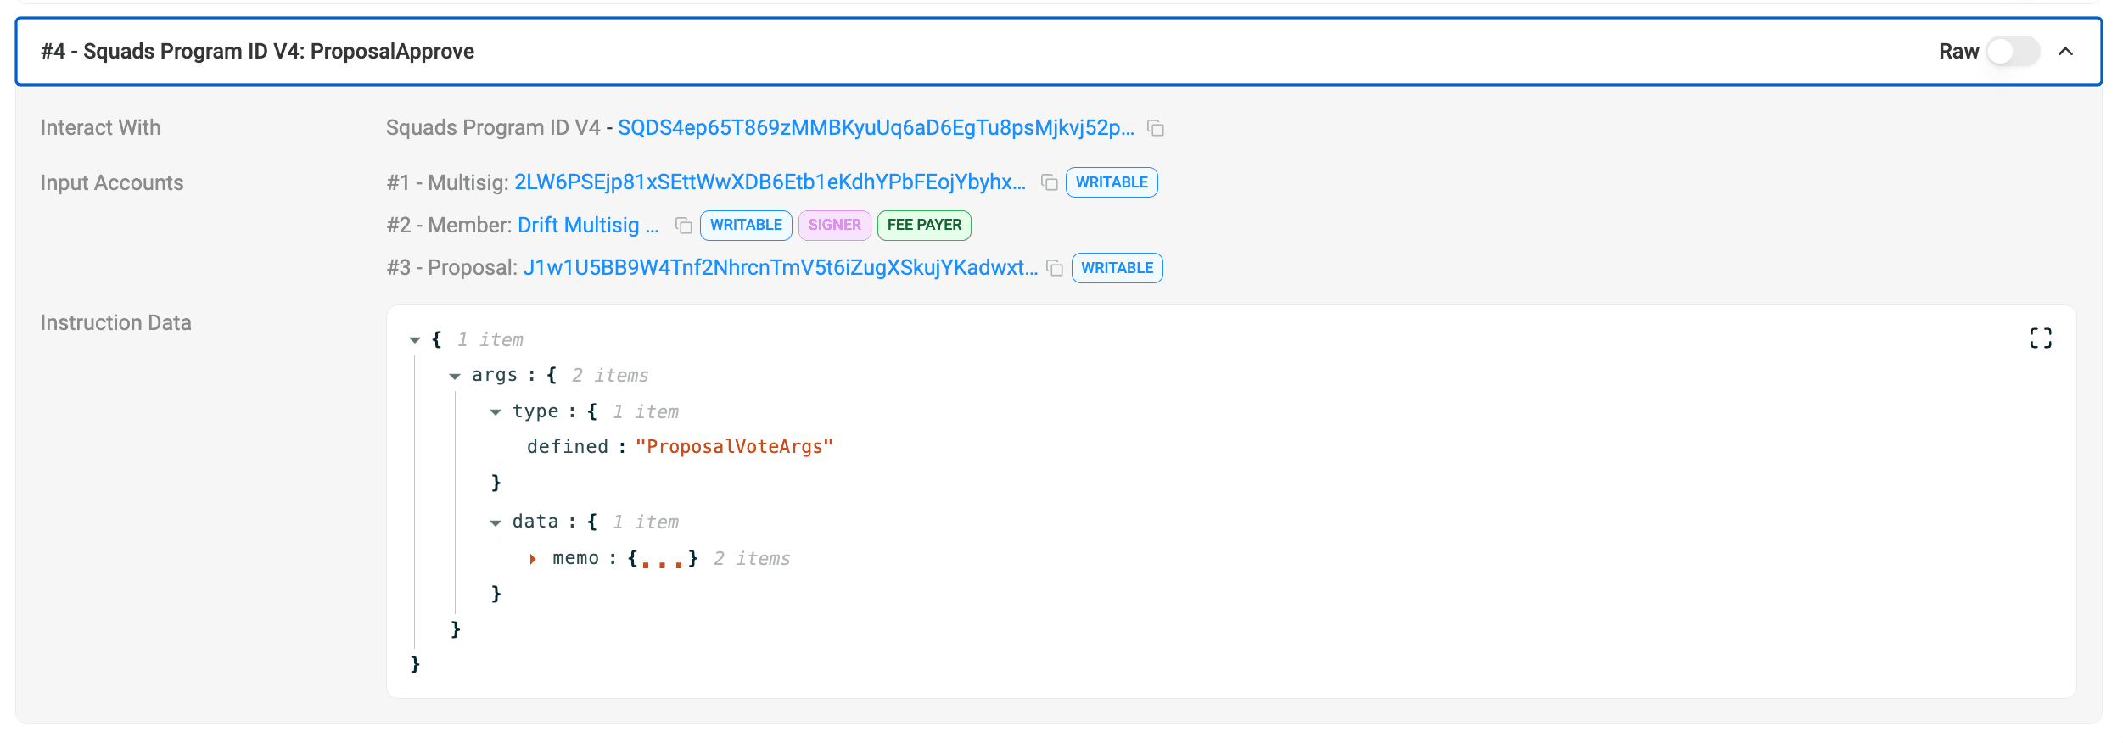
Task: Toggle the WRITABLE badge on the Proposal account
Action: [1117, 267]
